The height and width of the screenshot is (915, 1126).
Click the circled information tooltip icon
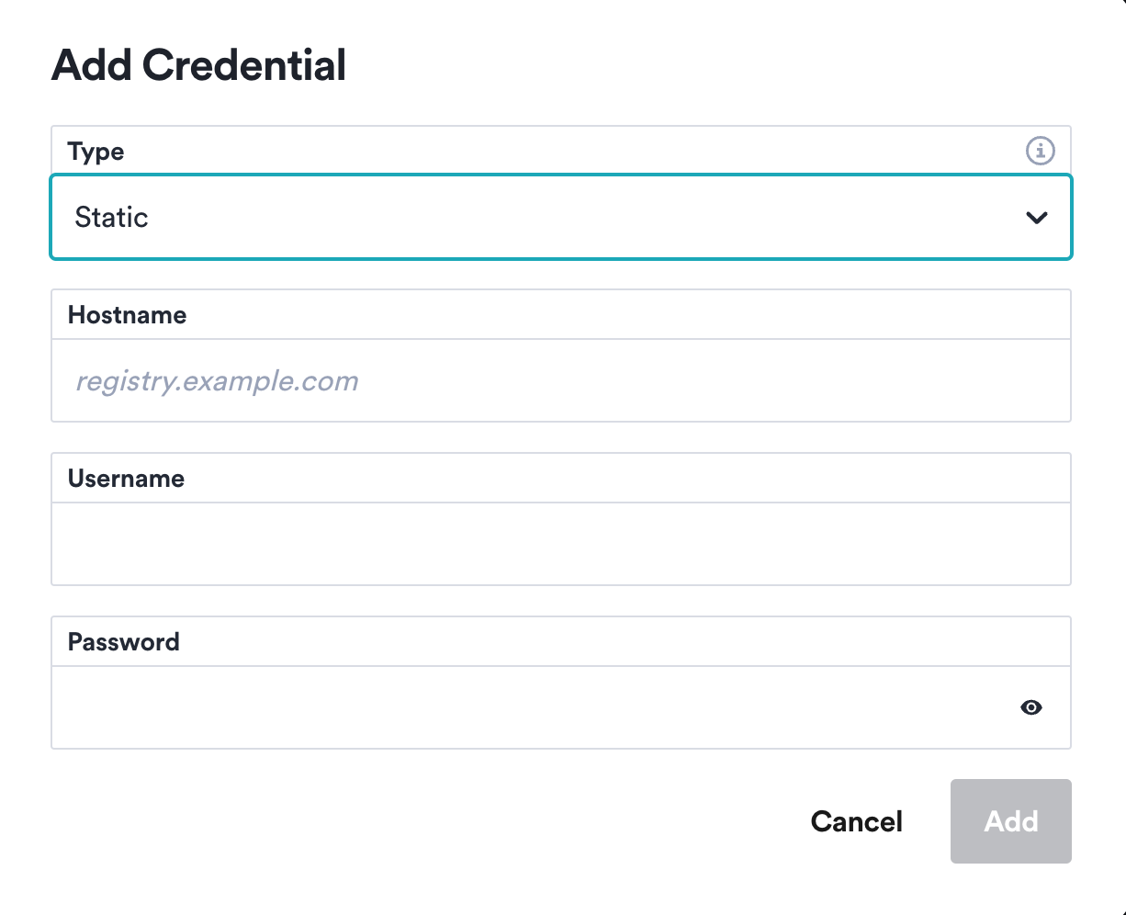1040,151
